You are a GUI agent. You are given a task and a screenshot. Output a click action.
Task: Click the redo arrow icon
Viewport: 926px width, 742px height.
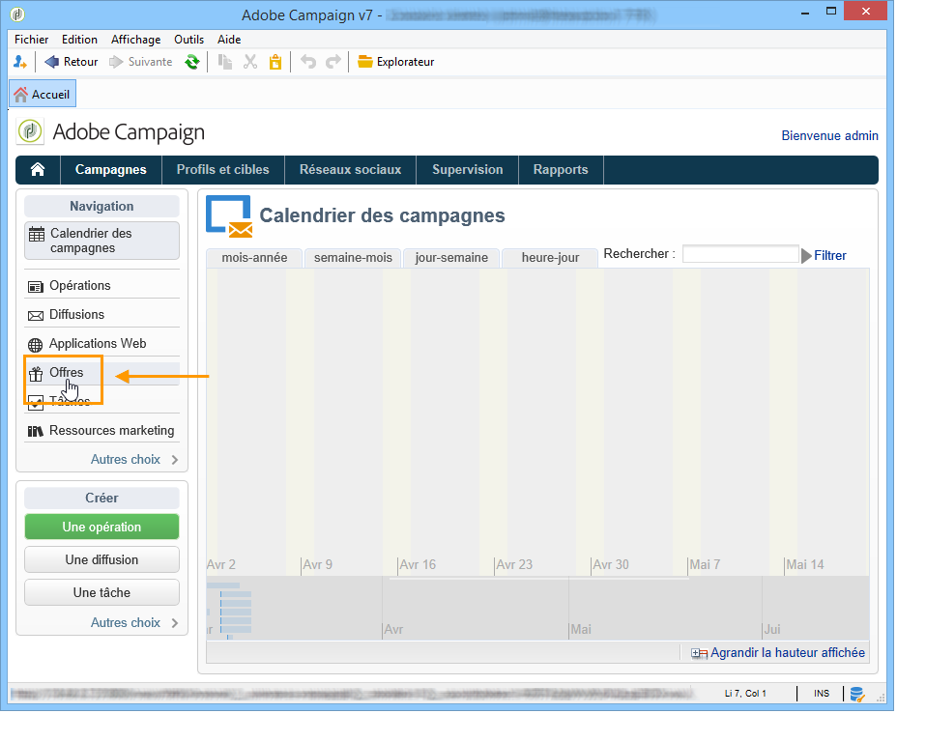333,62
